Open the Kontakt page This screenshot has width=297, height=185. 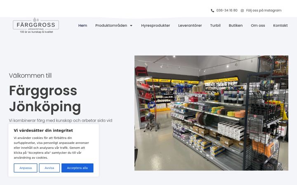280,25
